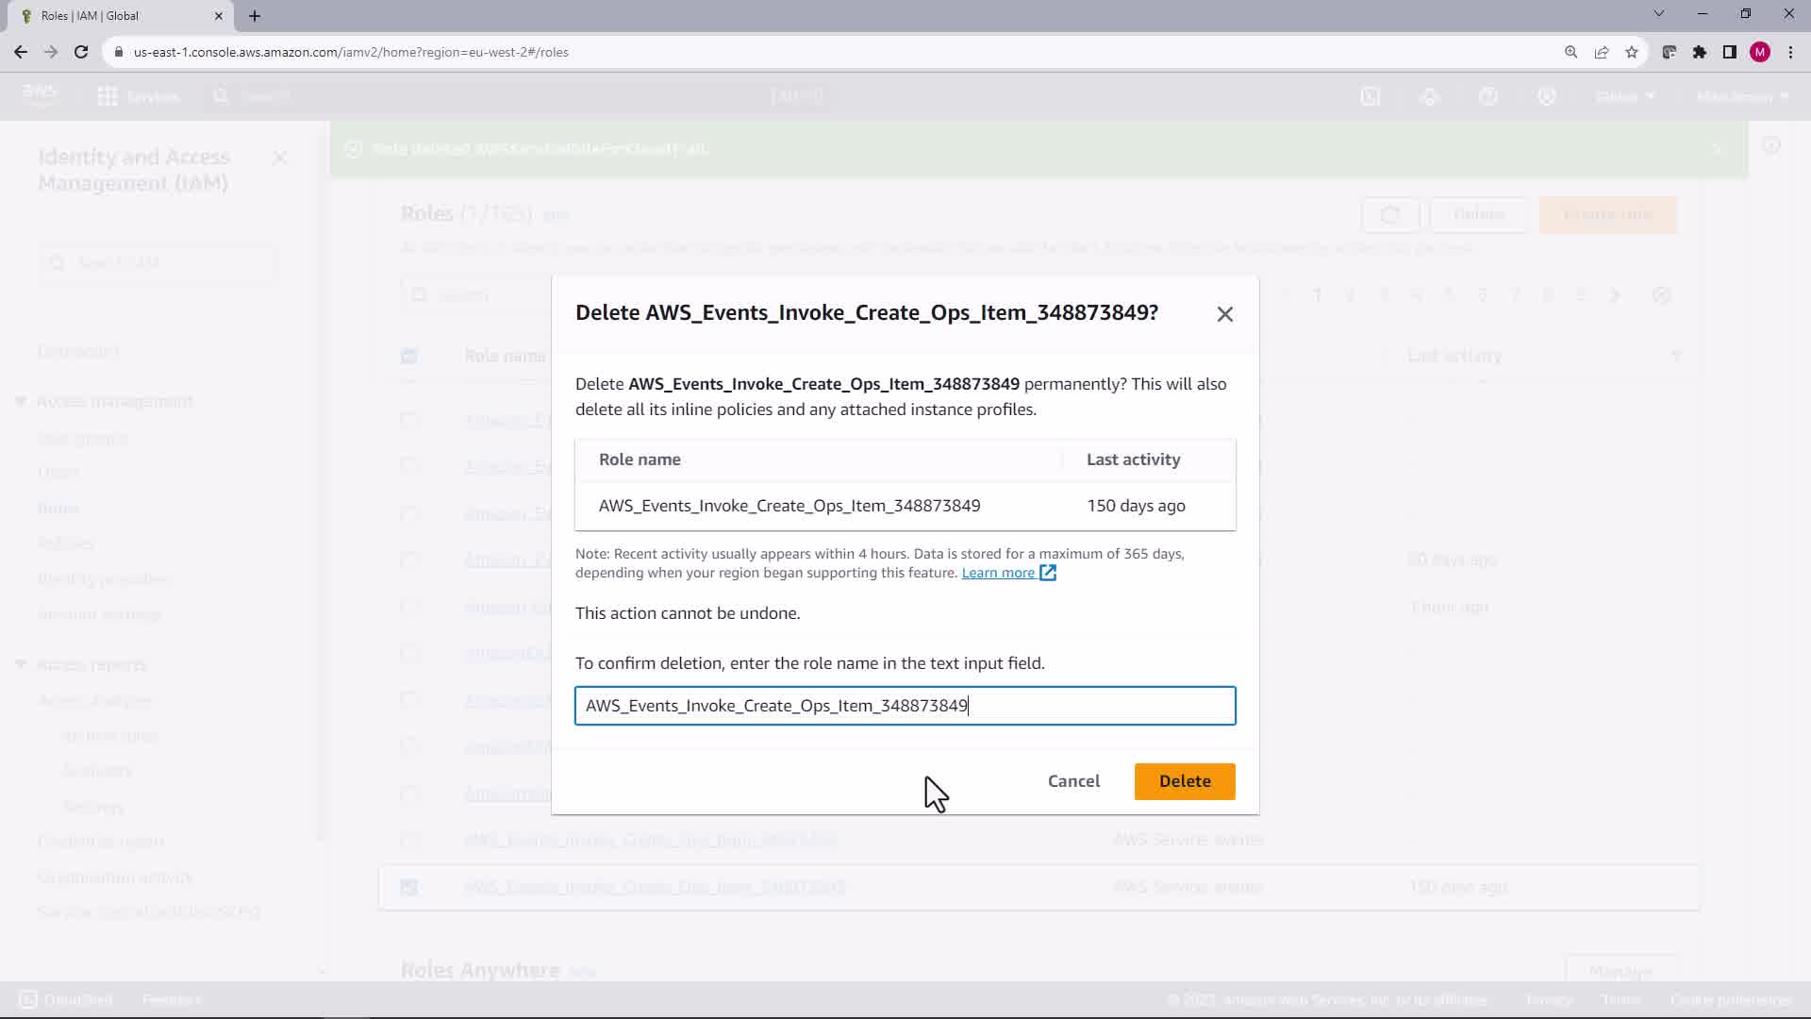1811x1019 pixels.
Task: Click the orange Delete button
Action: (x=1184, y=781)
